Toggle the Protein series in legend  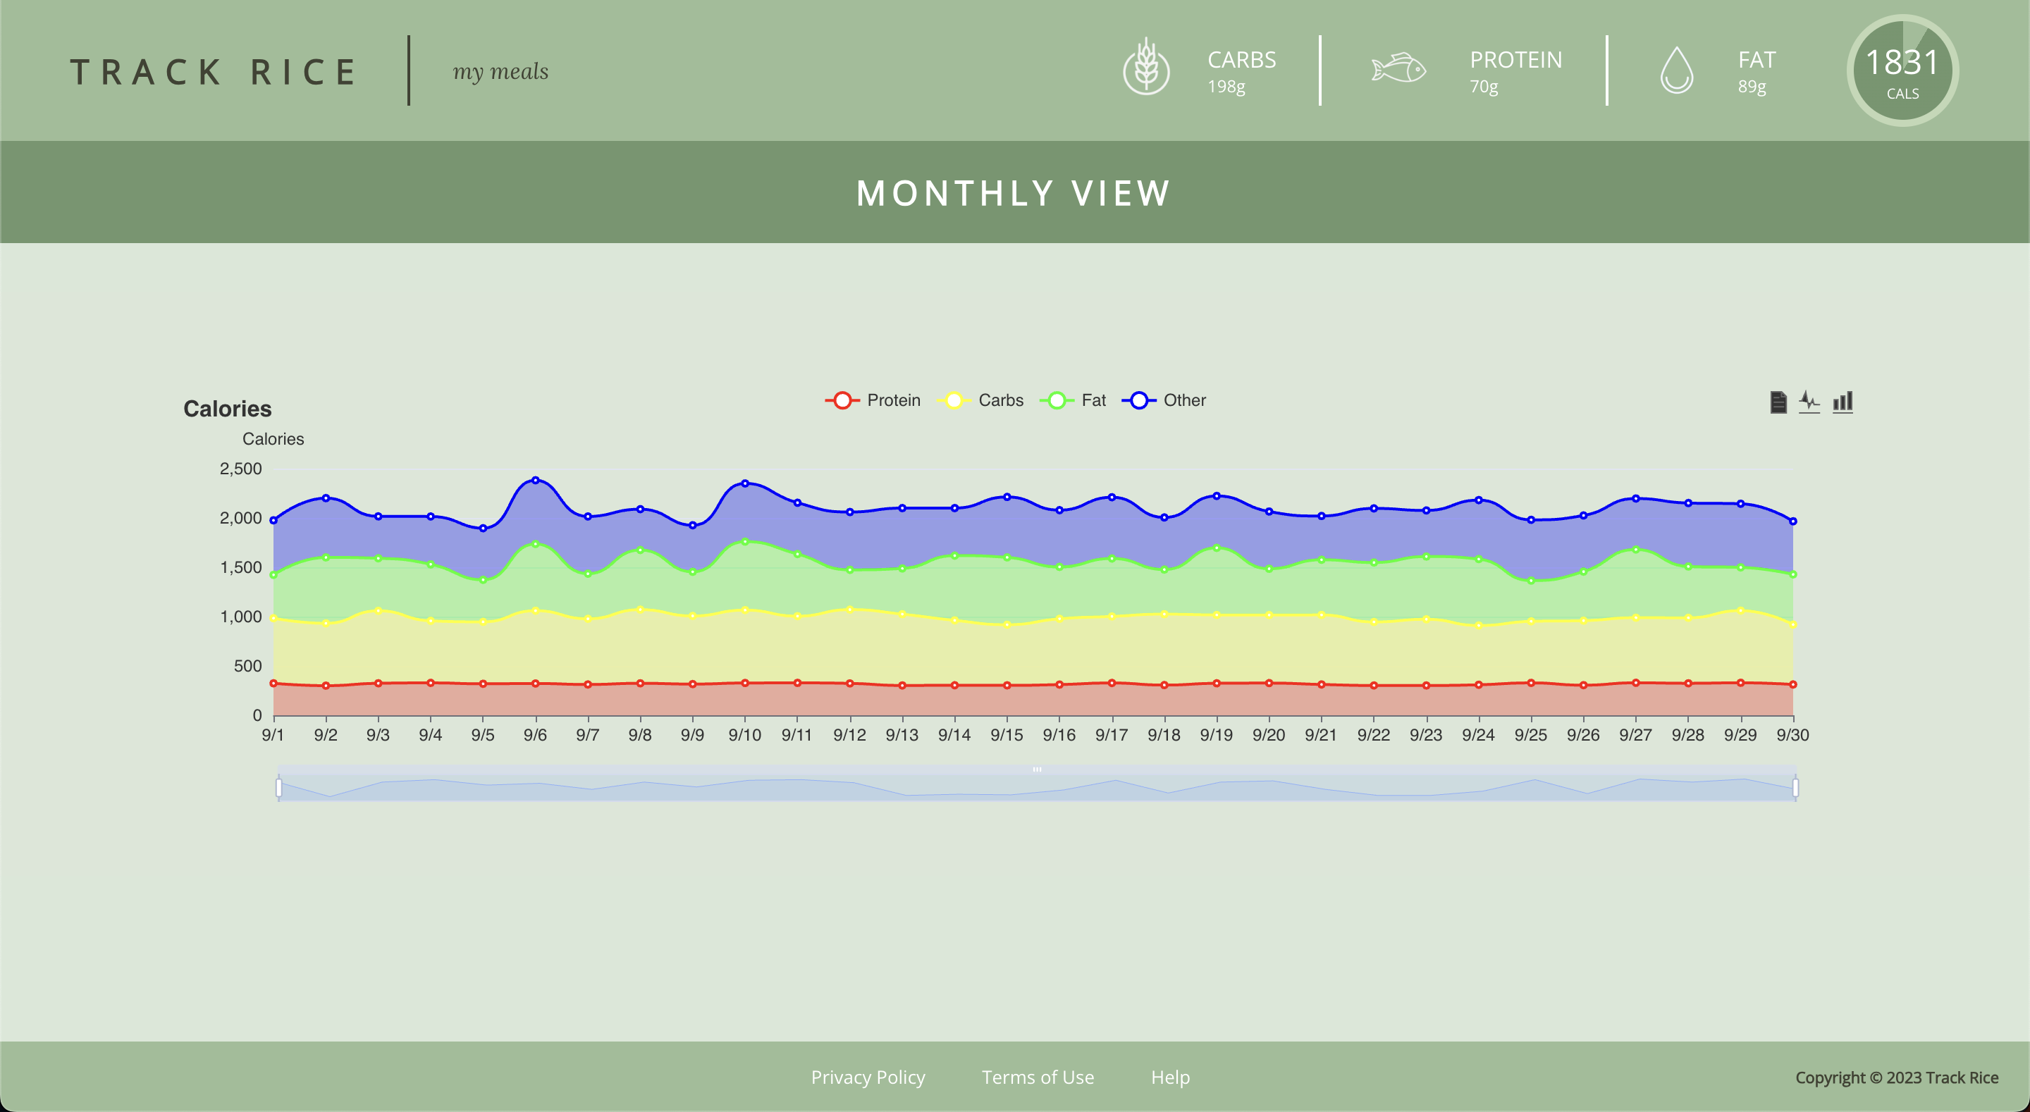point(893,400)
